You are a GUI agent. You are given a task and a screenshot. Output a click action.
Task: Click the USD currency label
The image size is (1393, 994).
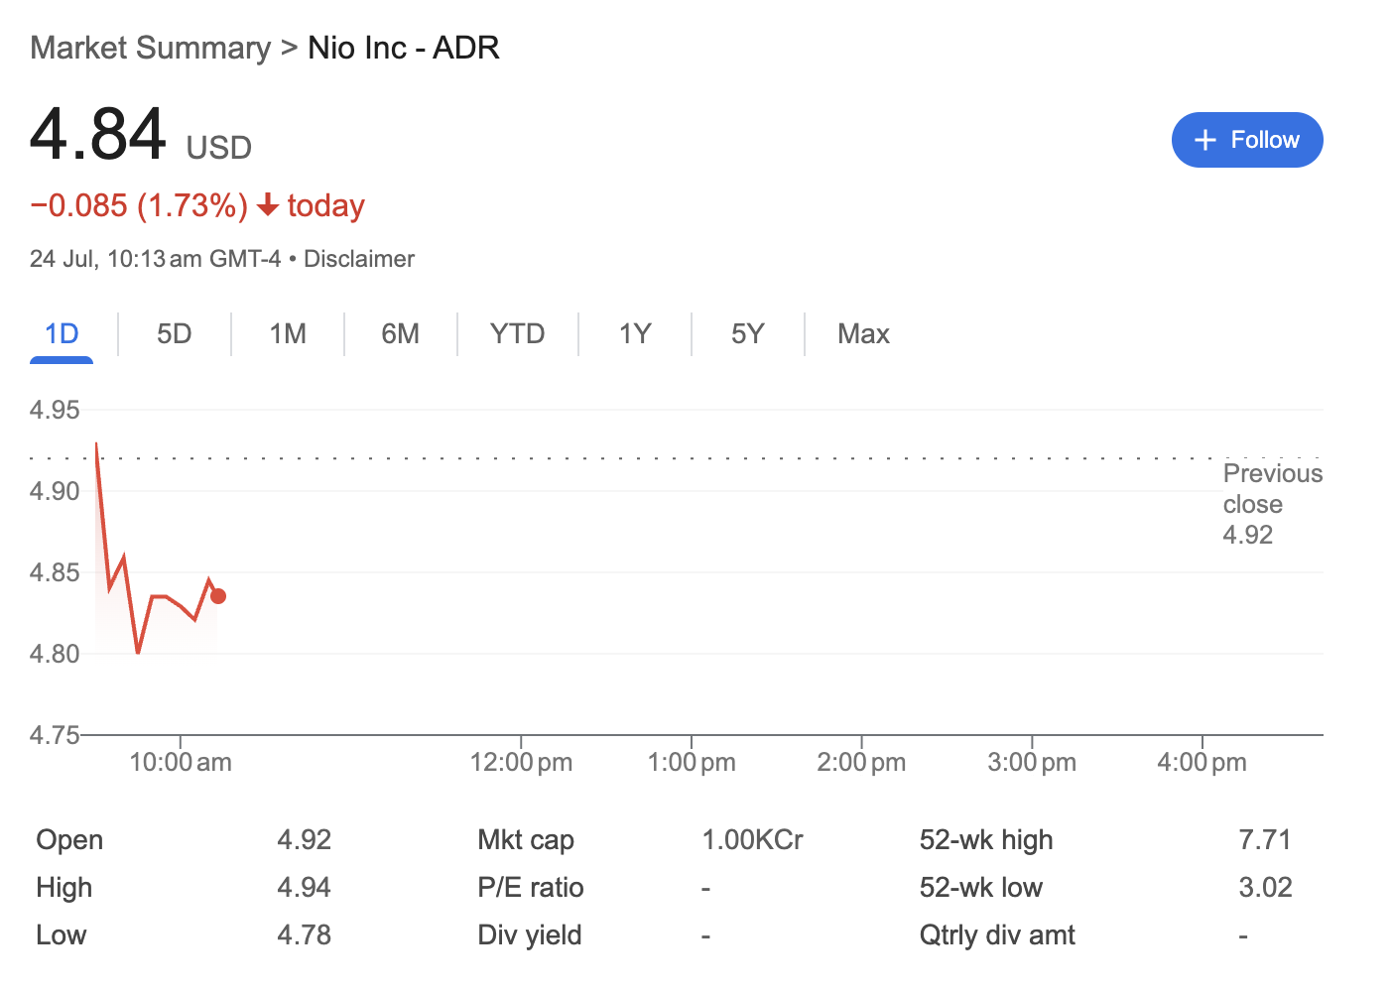[219, 148]
